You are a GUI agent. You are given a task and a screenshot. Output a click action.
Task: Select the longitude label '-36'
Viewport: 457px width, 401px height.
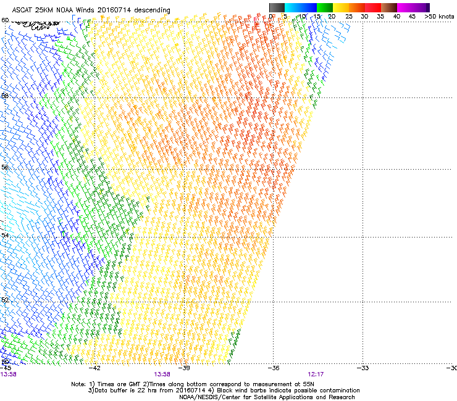(274, 368)
